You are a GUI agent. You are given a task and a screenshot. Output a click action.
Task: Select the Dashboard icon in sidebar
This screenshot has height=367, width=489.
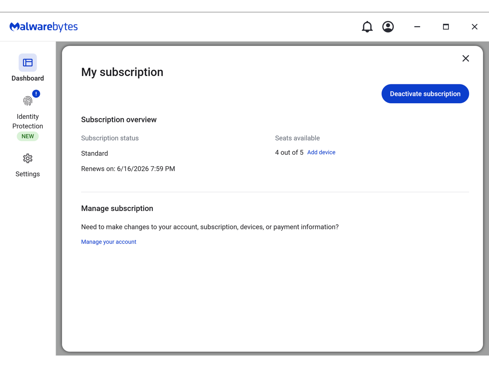(28, 63)
